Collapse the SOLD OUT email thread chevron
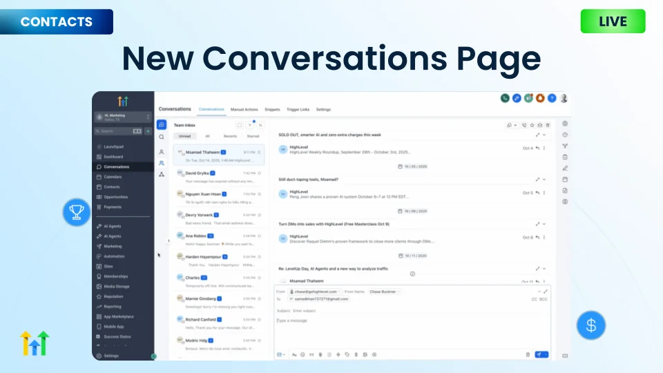 click(545, 135)
